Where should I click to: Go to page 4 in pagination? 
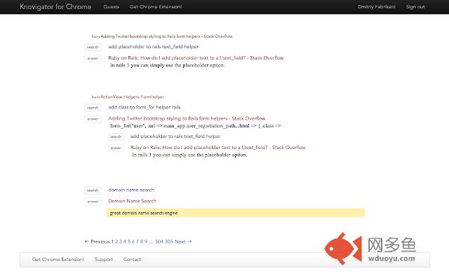coord(125,241)
